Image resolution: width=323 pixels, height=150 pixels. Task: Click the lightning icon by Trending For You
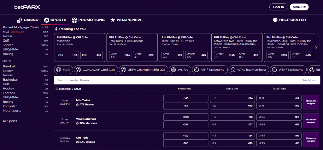56,29
